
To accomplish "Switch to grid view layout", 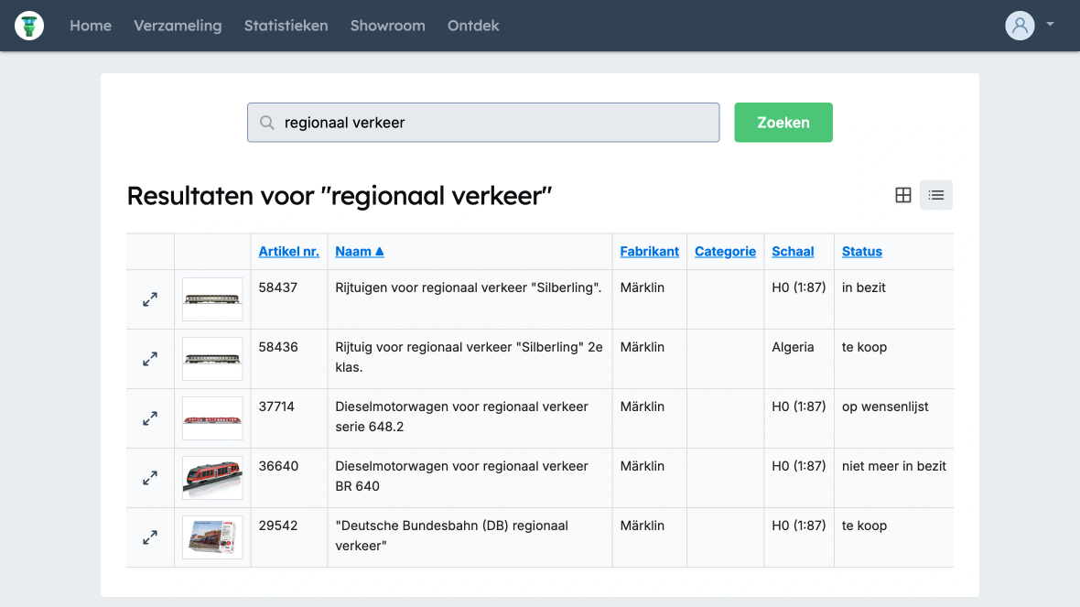I will coord(902,195).
